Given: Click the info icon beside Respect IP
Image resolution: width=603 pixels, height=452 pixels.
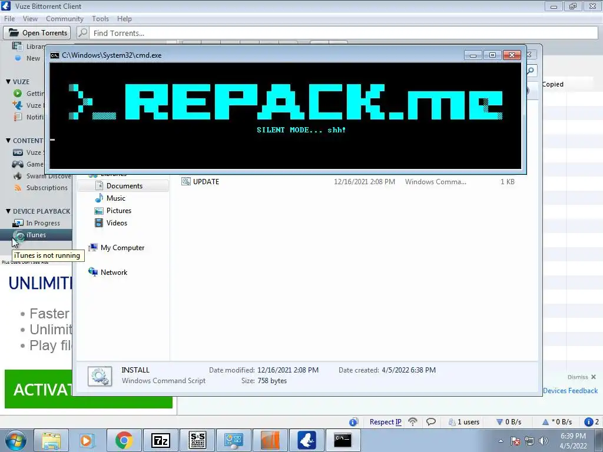Looking at the screenshot, I should coord(353,421).
